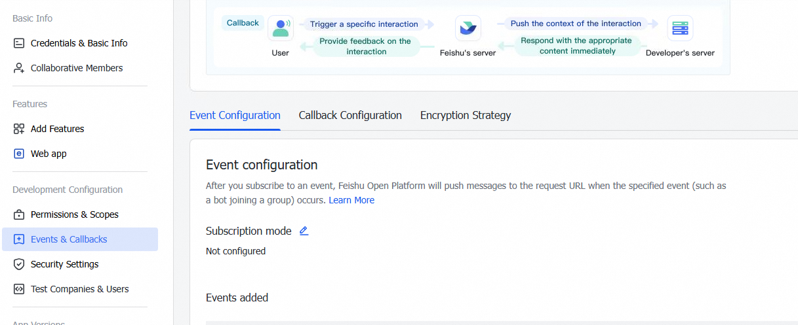This screenshot has height=325, width=798.
Task: Click the User avatar in diagram
Action: [x=281, y=28]
